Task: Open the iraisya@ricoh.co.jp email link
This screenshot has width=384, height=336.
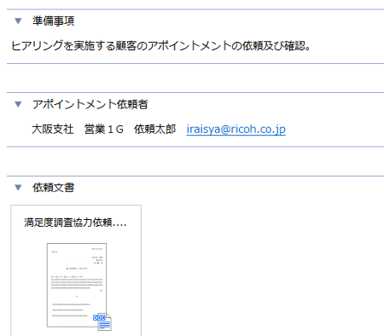Action: point(236,130)
